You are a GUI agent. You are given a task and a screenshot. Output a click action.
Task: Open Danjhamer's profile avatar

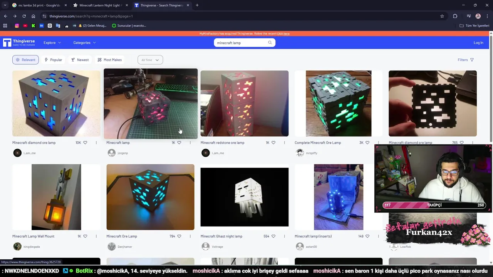click(112, 247)
